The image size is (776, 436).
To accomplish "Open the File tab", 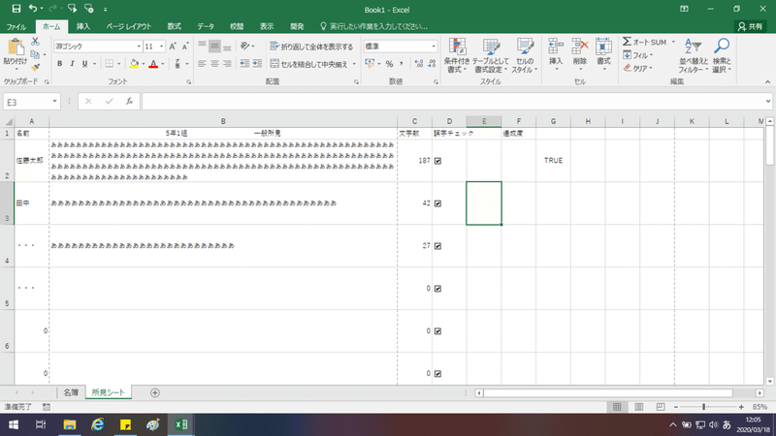I will tap(16, 27).
